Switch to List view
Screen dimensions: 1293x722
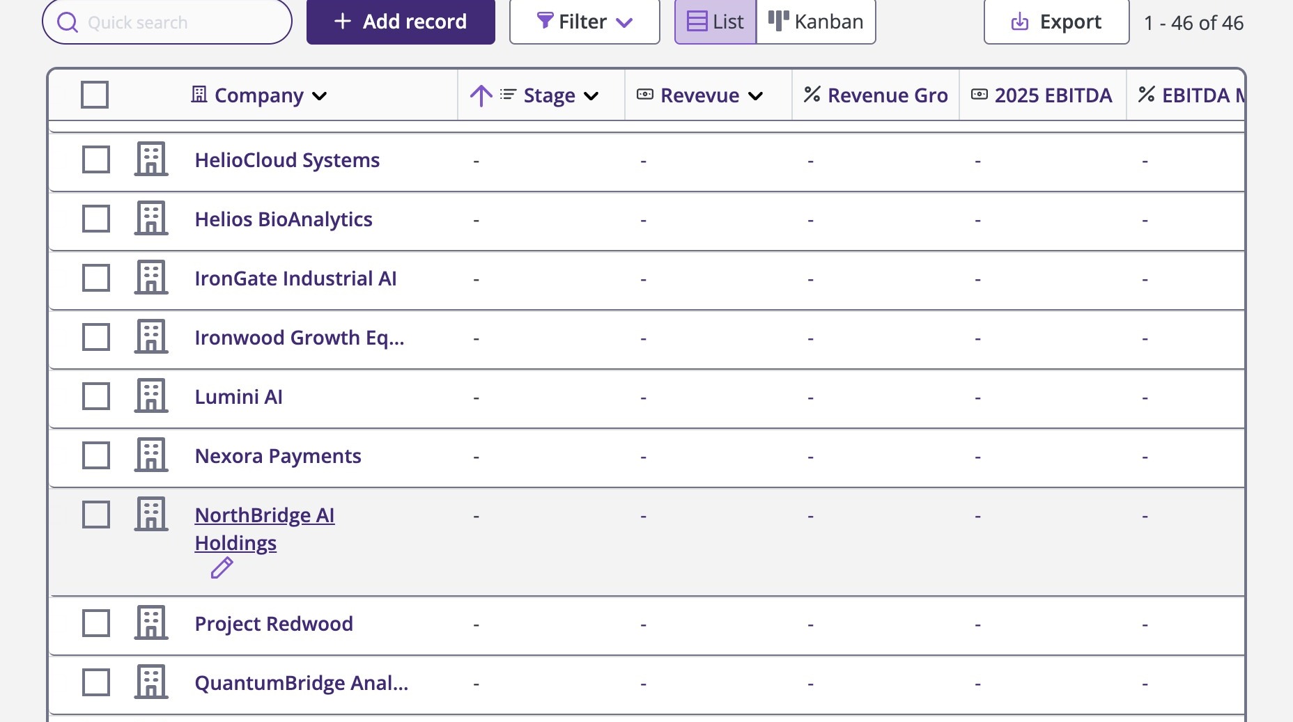715,22
